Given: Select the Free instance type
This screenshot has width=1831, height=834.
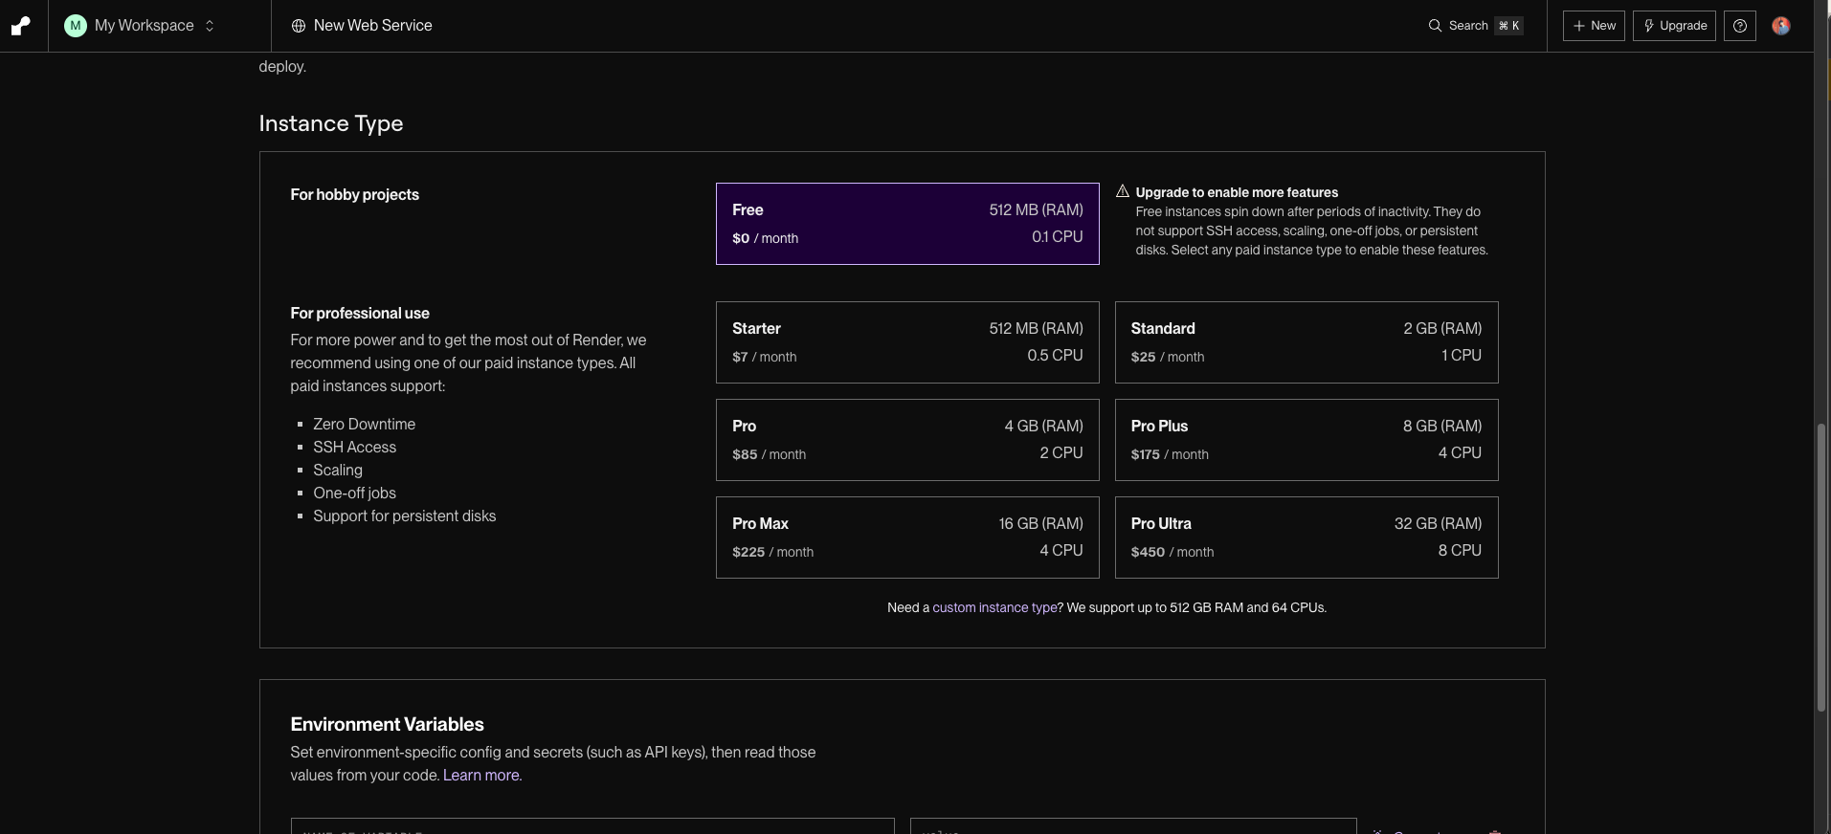Looking at the screenshot, I should 907,224.
